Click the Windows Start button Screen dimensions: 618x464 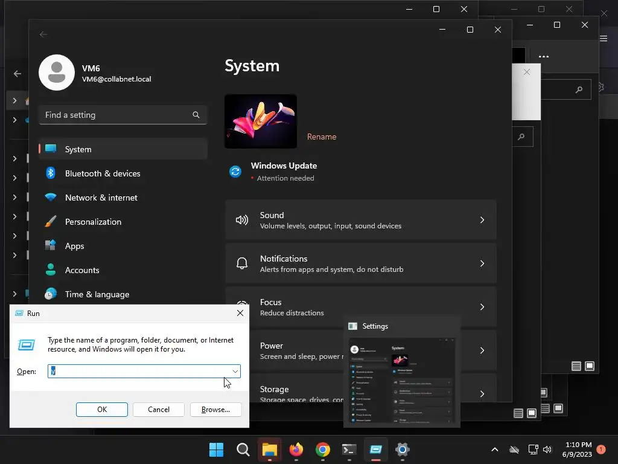pos(217,449)
